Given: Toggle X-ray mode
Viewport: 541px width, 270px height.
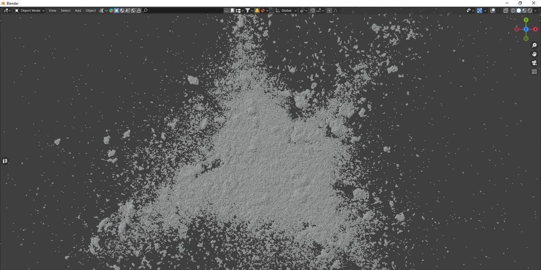Looking at the screenshot, I should tap(506, 10).
